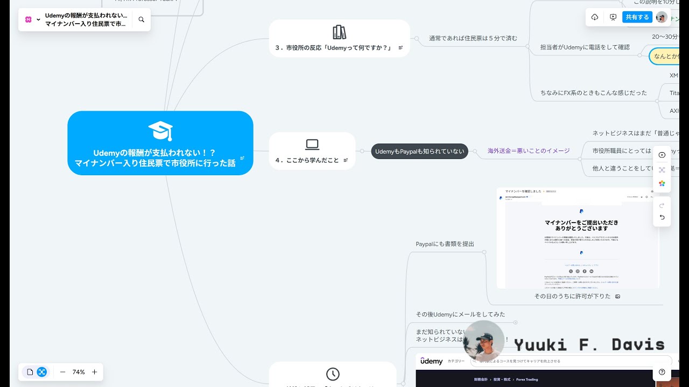Viewport: 689px width, 387px height.
Task: Click the graduation cap icon on the root topic
Action: click(160, 131)
